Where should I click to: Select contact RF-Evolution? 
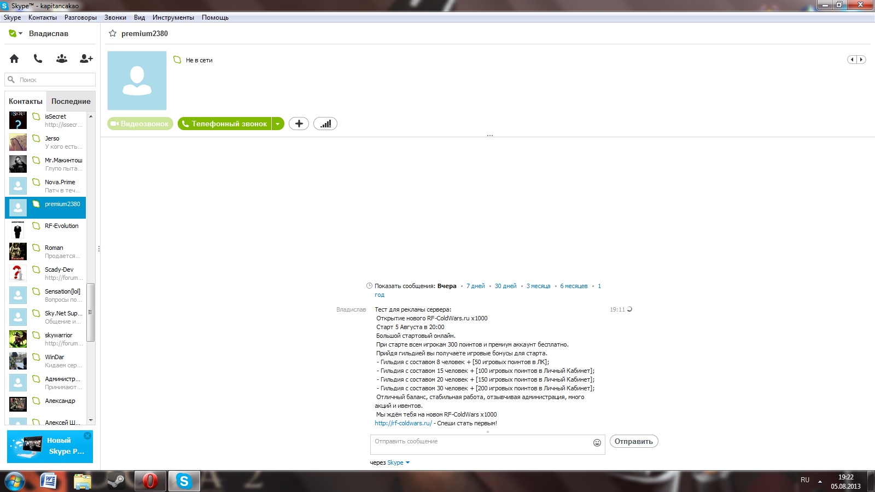pyautogui.click(x=45, y=230)
